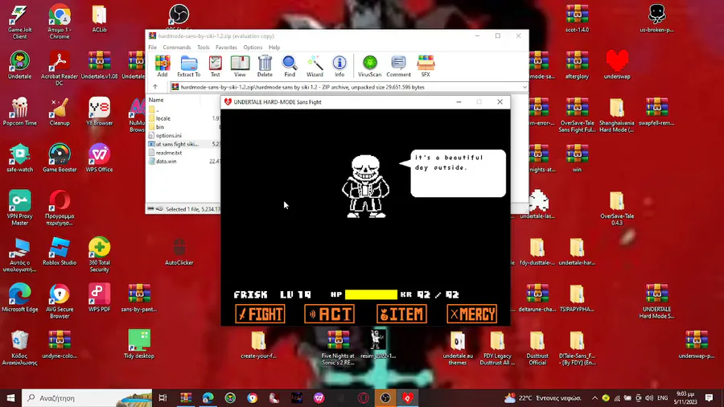
Task: Open the Help menu in WinRAR
Action: pos(274,47)
